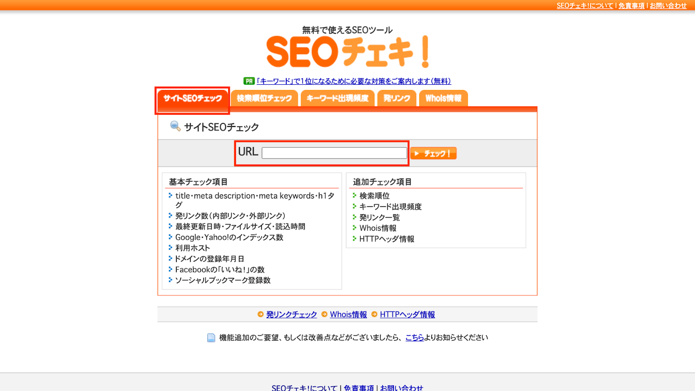Click the こちら feedback link
Image resolution: width=695 pixels, height=391 pixels.
point(415,338)
